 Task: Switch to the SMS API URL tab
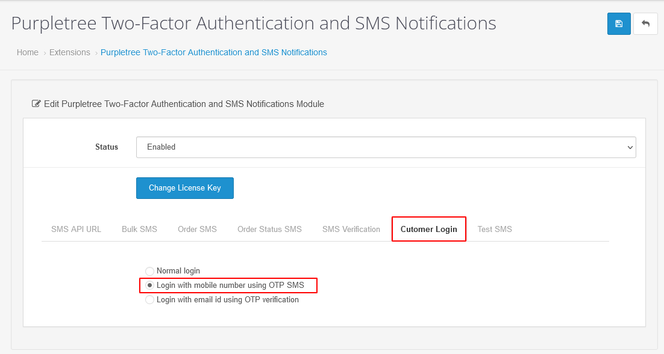(77, 229)
